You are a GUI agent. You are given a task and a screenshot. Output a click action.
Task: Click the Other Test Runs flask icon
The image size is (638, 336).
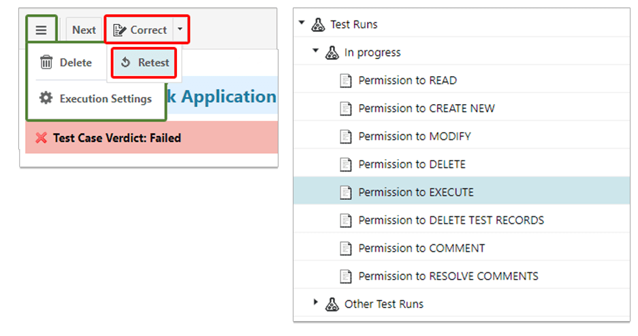coord(332,304)
